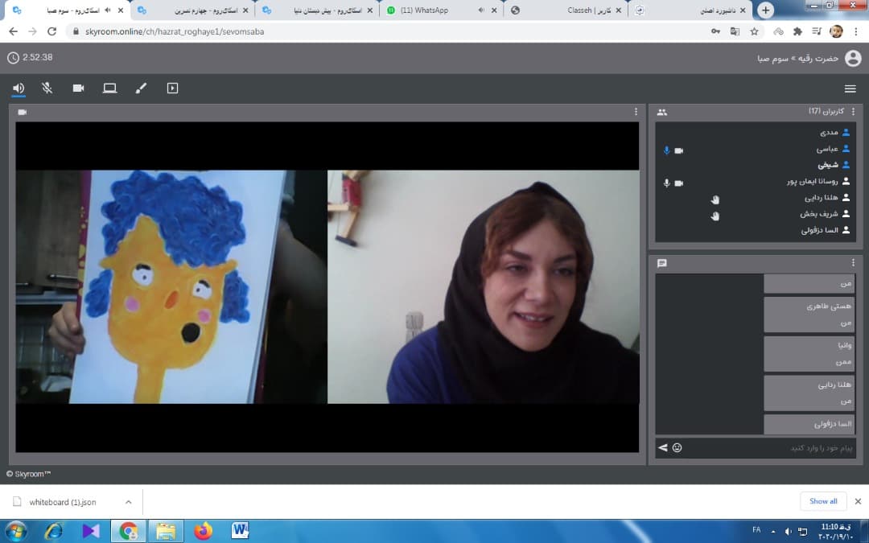This screenshot has height=543, width=869.
Task: Click Show all in the downloads bar
Action: pyautogui.click(x=822, y=501)
